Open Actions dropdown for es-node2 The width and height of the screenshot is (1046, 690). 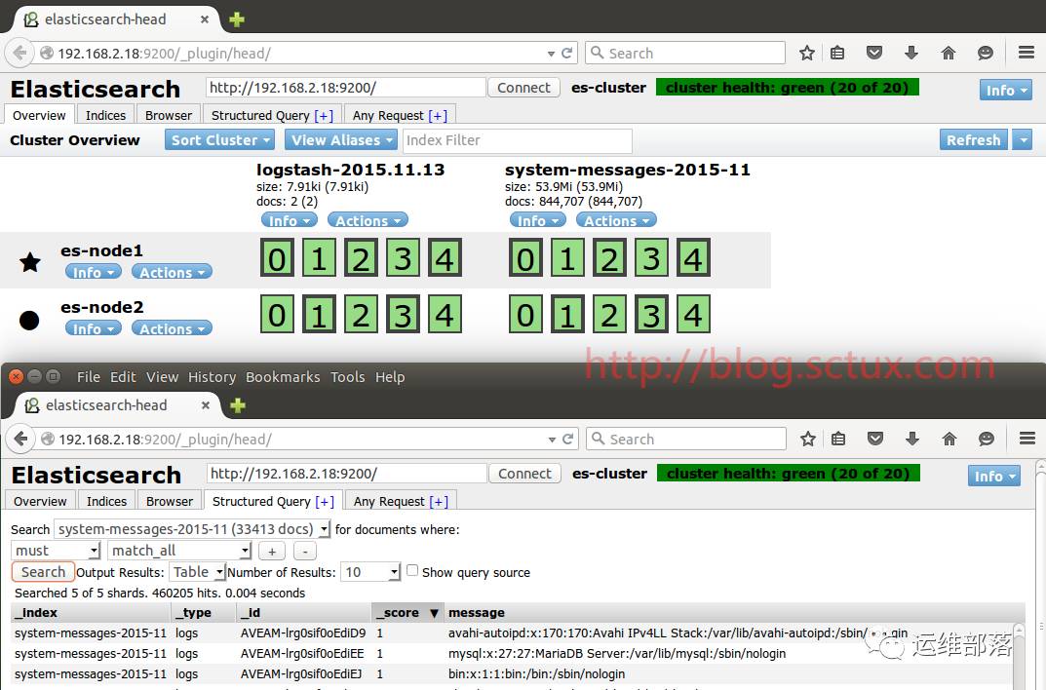pyautogui.click(x=172, y=328)
